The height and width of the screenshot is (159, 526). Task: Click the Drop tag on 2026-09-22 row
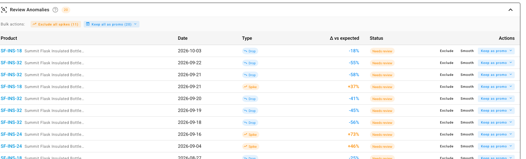(x=250, y=63)
